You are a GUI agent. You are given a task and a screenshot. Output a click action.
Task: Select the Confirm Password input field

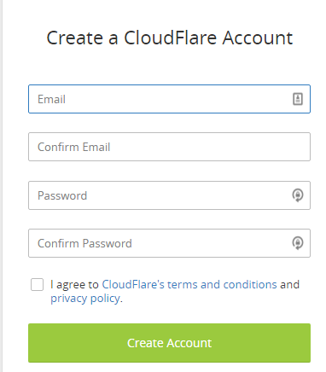tap(169, 243)
